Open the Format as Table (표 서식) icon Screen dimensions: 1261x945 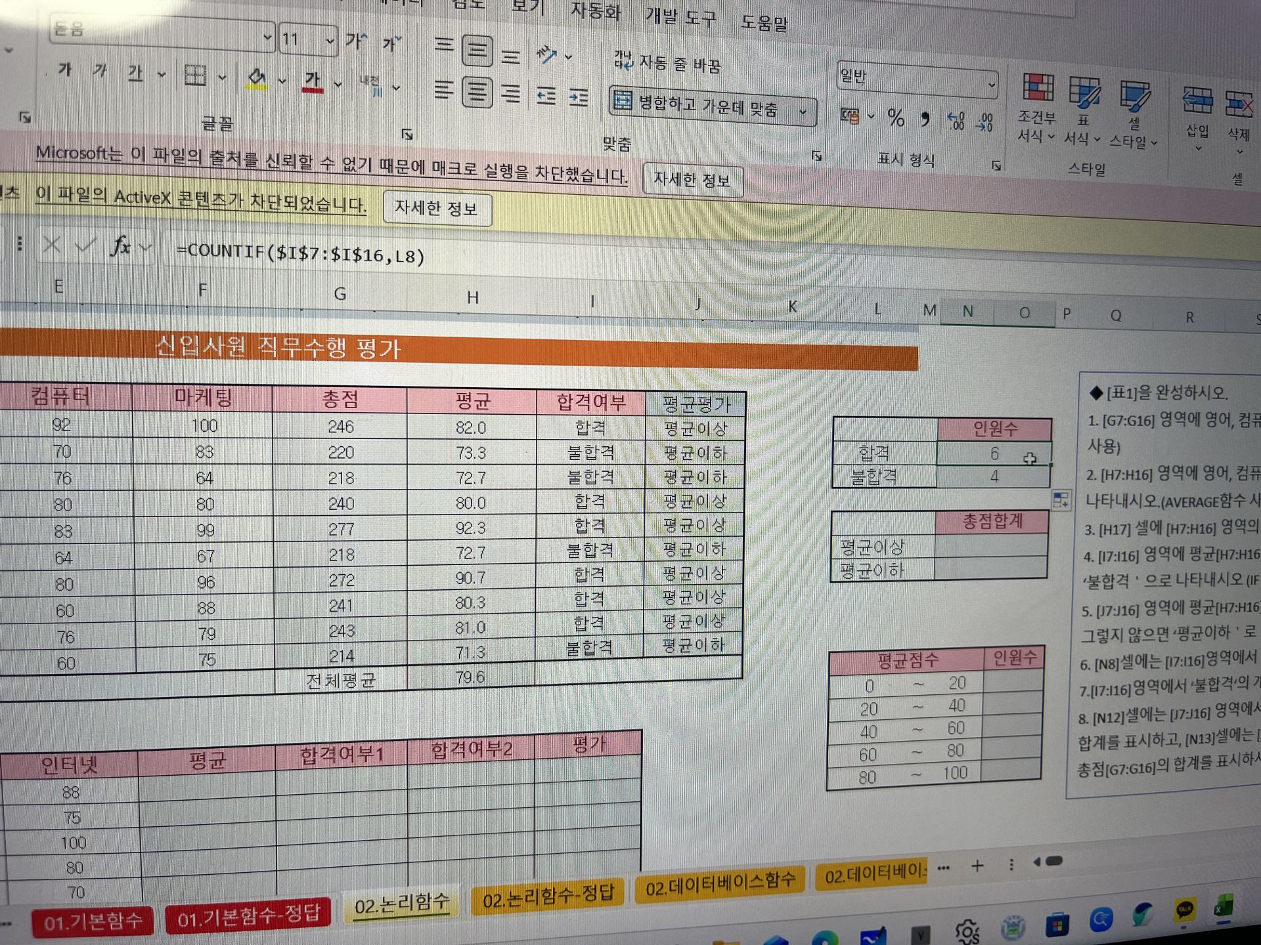click(x=1084, y=92)
